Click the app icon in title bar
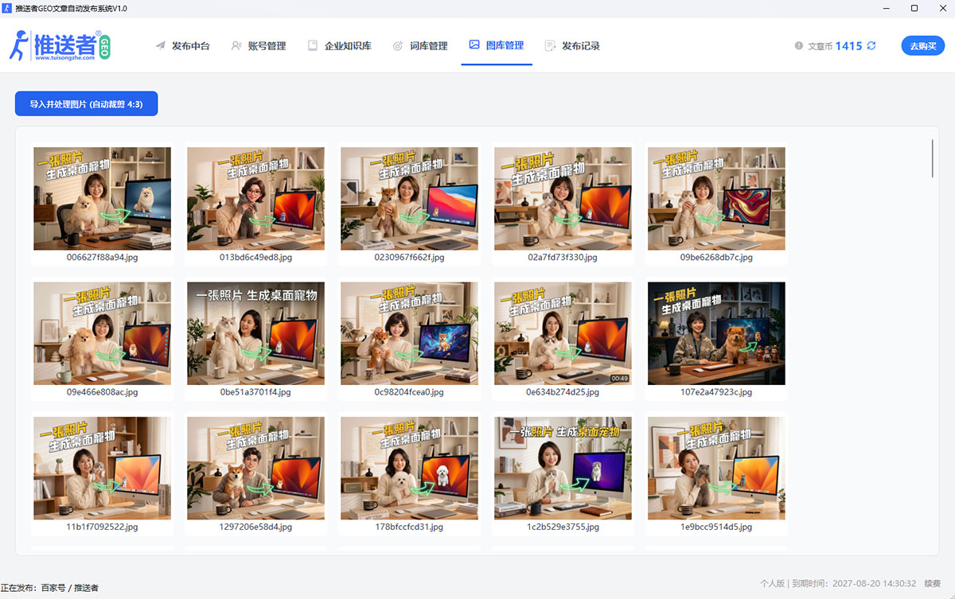The width and height of the screenshot is (955, 599). pyautogui.click(x=8, y=8)
